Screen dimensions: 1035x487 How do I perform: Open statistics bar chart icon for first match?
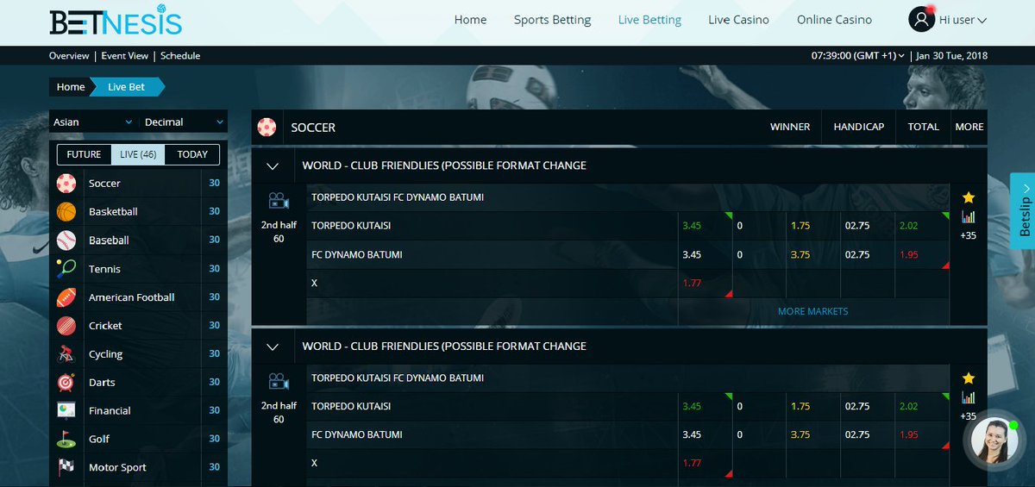(x=969, y=217)
